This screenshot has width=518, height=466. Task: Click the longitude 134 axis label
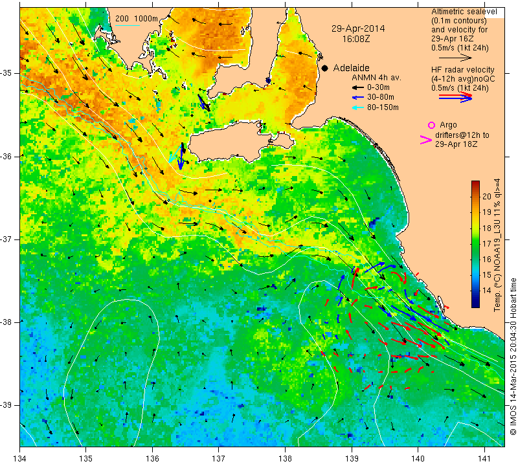pos(20,459)
